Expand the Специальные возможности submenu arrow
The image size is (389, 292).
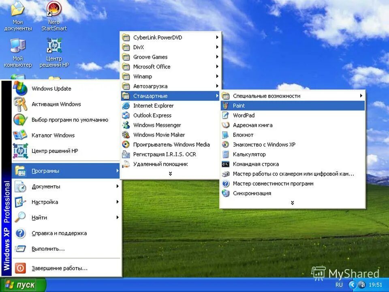pyautogui.click(x=361, y=96)
